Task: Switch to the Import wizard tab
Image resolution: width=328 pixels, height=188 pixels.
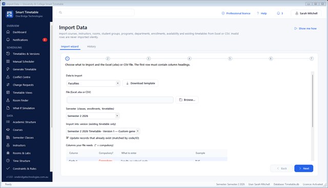Action: coord(70,46)
